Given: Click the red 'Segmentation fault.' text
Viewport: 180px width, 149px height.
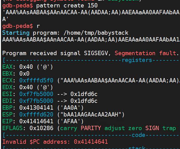Looking at the screenshot, I should [x=147, y=53].
